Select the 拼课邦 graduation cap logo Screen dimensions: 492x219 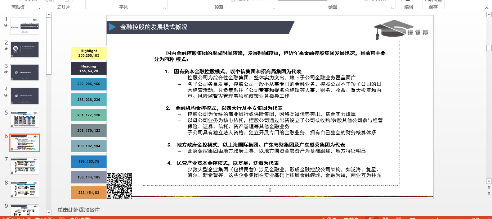402,29
